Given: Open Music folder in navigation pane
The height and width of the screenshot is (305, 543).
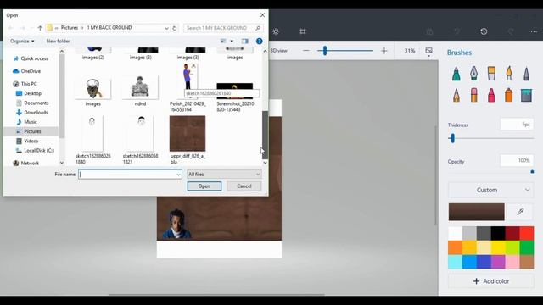Looking at the screenshot, I should pyautogui.click(x=31, y=122).
